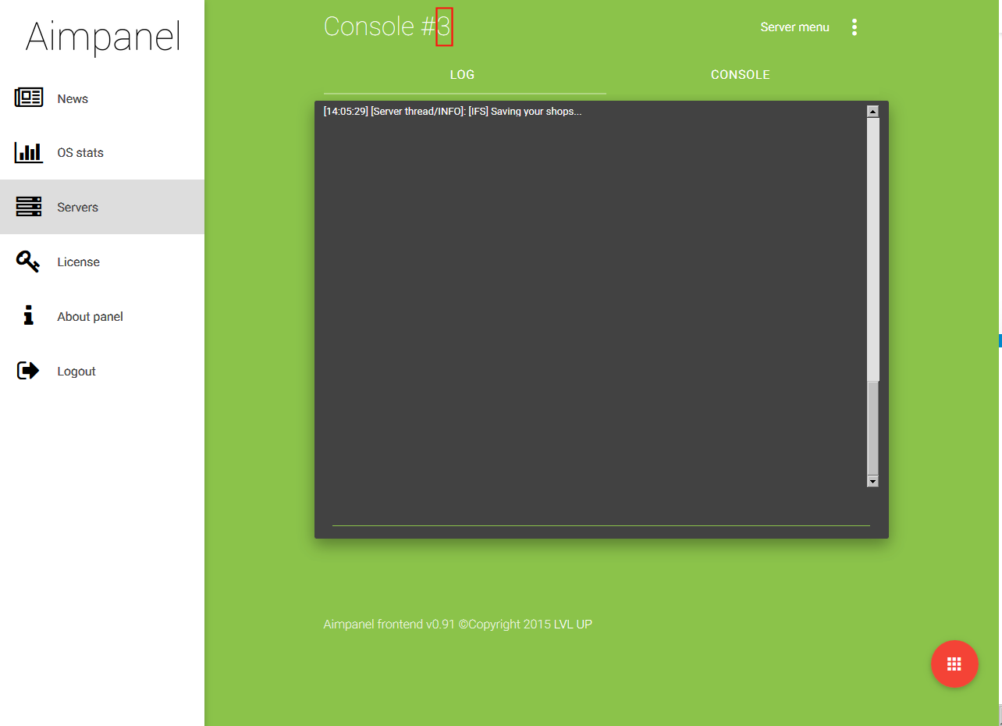Click the log scrollbar up arrow
The height and width of the screenshot is (726, 1002).
(x=872, y=112)
